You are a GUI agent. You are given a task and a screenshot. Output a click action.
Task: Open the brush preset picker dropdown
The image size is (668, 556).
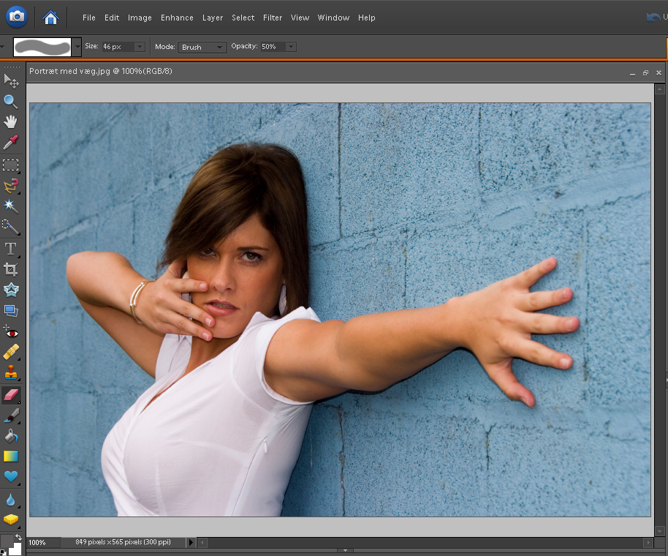point(77,47)
